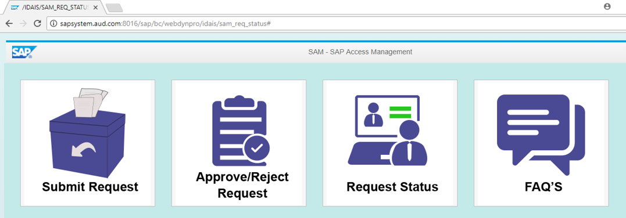
Task: Click the Approve/Reject Request label
Action: 242,185
